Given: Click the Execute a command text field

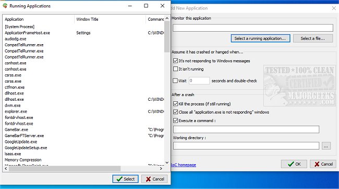Looking at the screenshot, I should (246, 129).
